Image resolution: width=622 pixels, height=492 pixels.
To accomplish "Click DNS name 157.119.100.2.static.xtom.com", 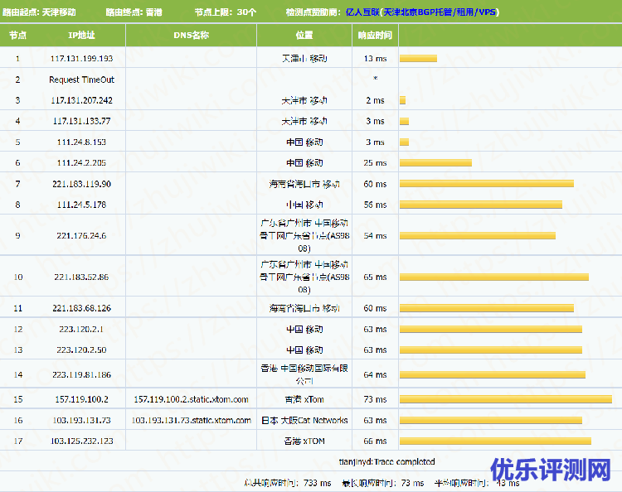I will point(191,399).
